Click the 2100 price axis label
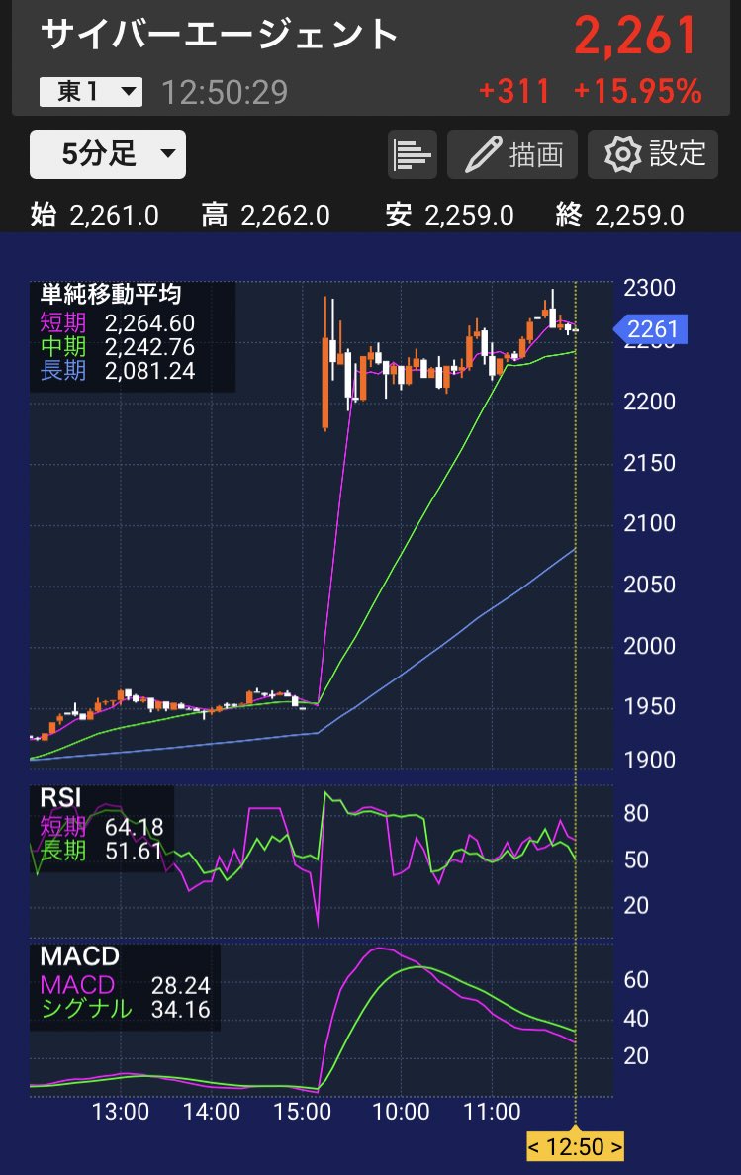This screenshot has height=1175, width=741. (x=650, y=523)
